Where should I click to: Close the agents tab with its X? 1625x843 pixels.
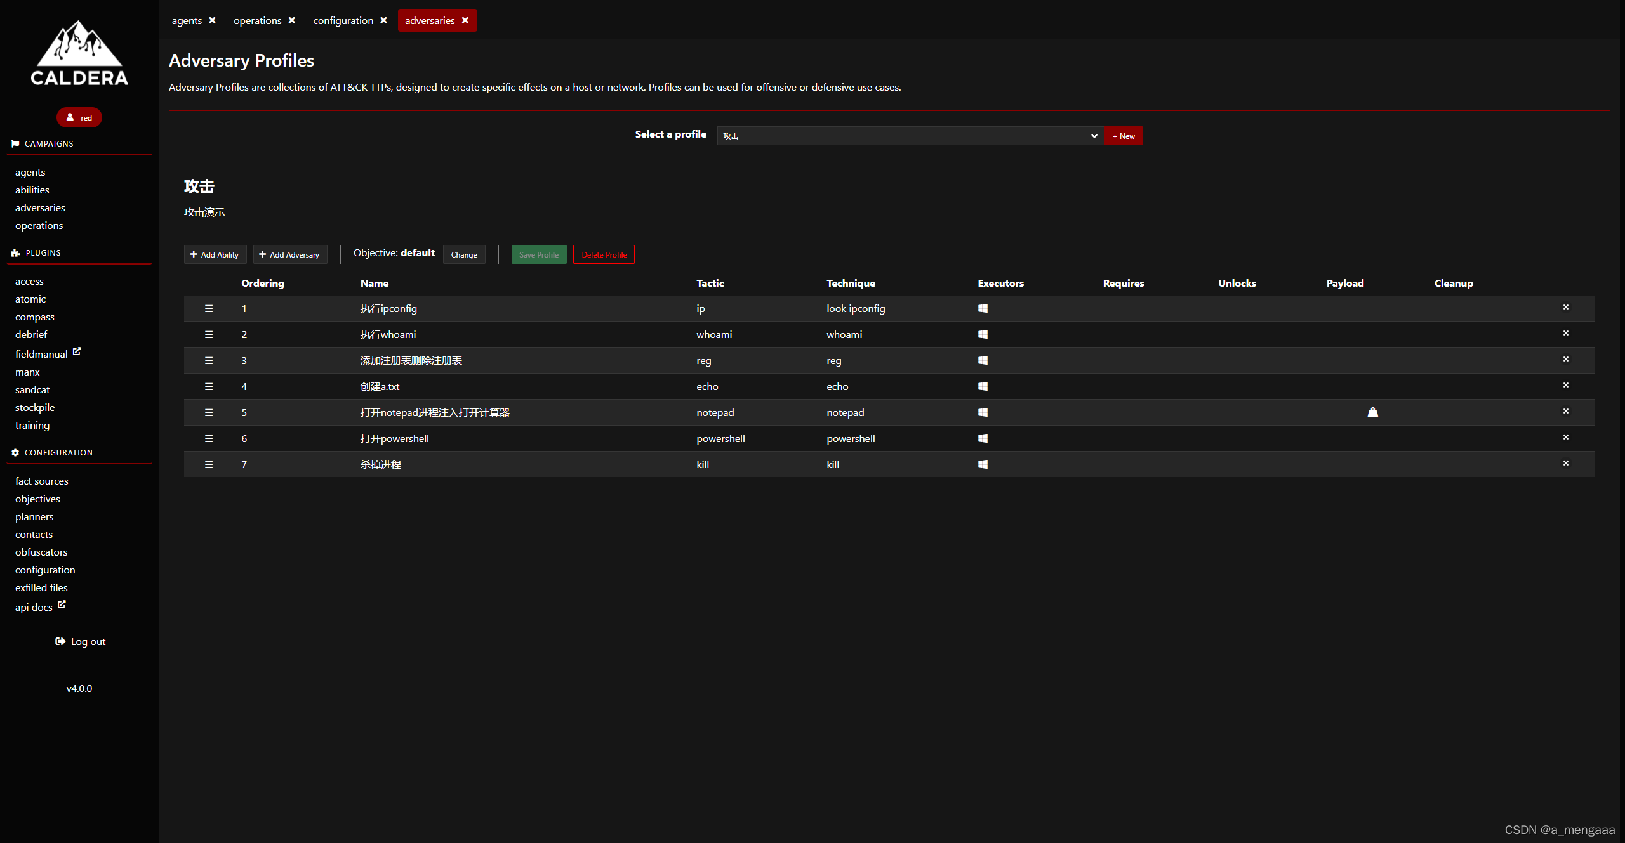click(x=213, y=20)
